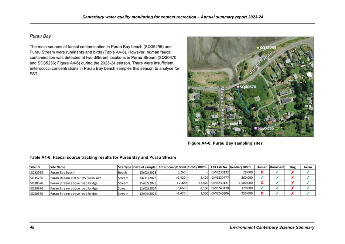Click the Human column header
Screen dimensions: 345x244
[x=262, y=167]
